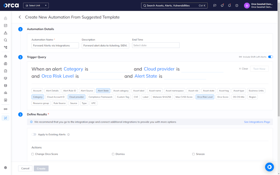Open the discovery search sidebar icon
The height and width of the screenshot is (175, 280).
5,40
